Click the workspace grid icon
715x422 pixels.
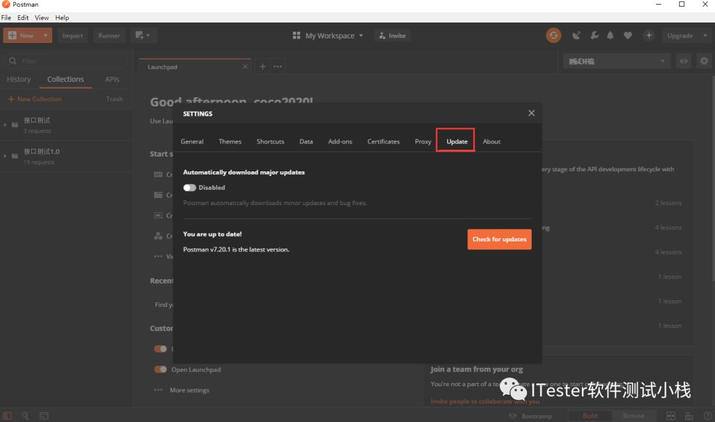coord(297,35)
